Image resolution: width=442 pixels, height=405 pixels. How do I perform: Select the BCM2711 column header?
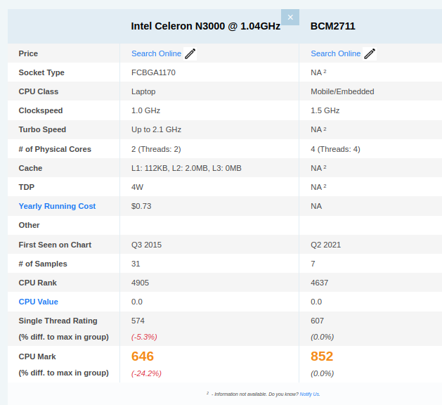[x=332, y=26]
